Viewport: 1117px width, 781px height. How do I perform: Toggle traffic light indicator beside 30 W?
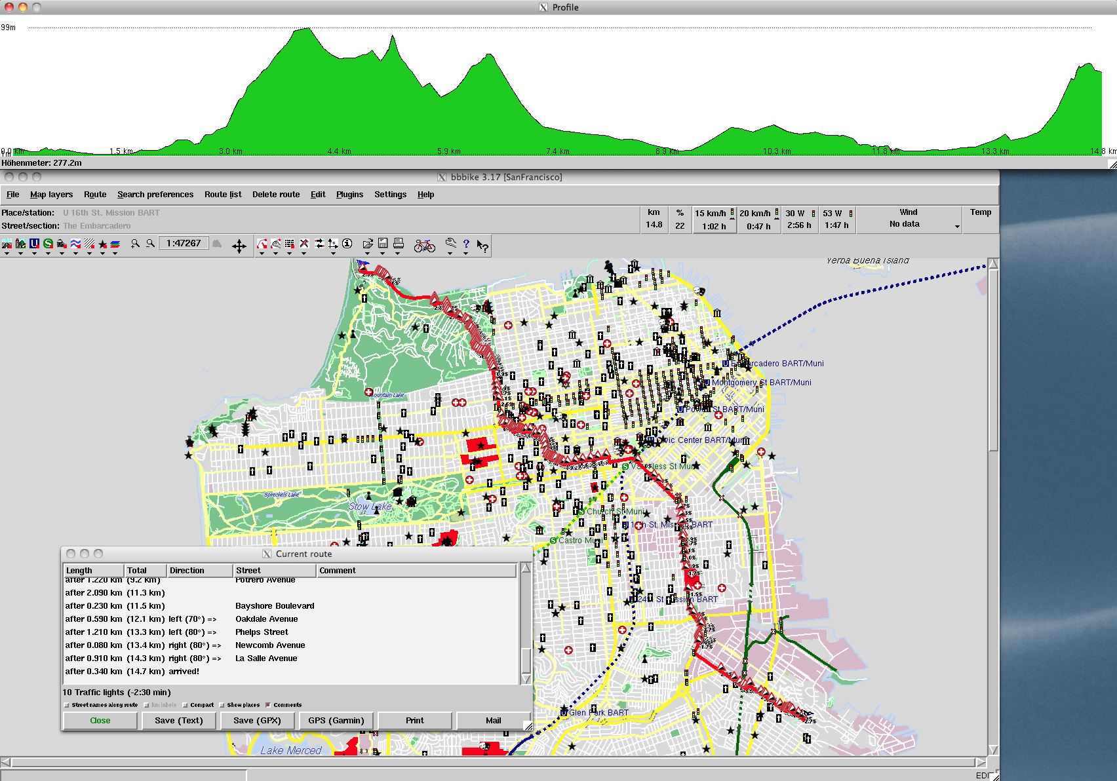click(x=813, y=214)
